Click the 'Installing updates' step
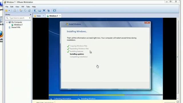Image resolution: width=183 pixels, height=103 pixels. 77,54
